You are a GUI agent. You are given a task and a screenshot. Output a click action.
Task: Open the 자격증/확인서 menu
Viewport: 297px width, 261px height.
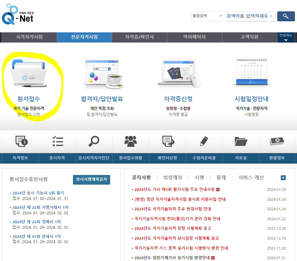tap(139, 37)
